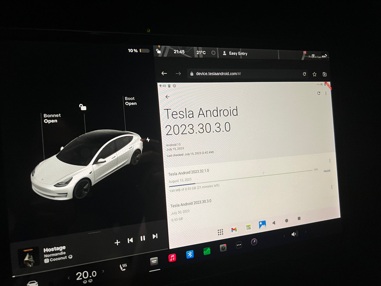Image resolution: width=381 pixels, height=286 pixels.
Task: Open Boot via the Boot Open label
Action: coord(131,101)
